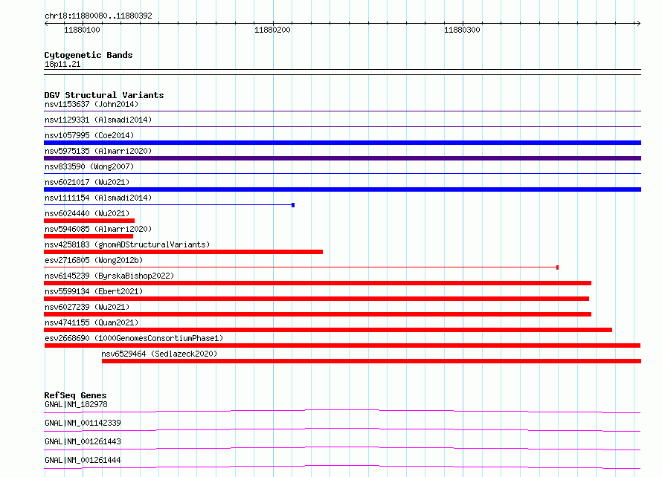Open the RefSeq Genes track heading

[75, 395]
